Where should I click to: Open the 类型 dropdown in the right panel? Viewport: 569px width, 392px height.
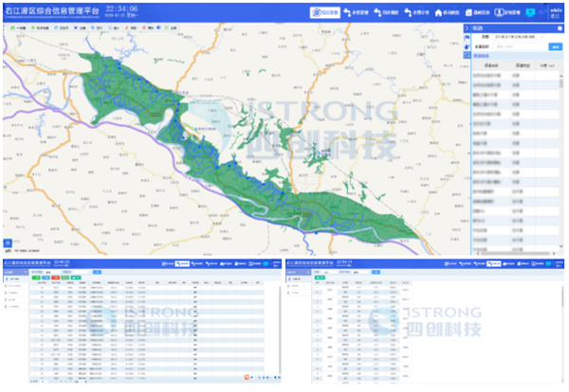[x=517, y=37]
